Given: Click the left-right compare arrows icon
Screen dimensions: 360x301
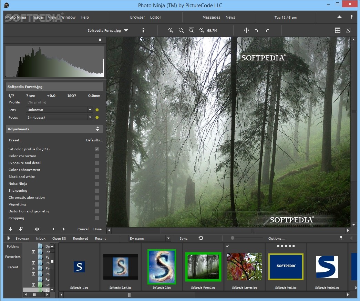Looking at the screenshot, I should click(37, 229).
